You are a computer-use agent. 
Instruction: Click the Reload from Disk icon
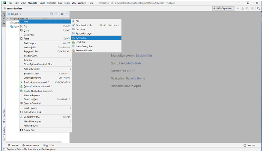pyautogui.click(x=21, y=112)
